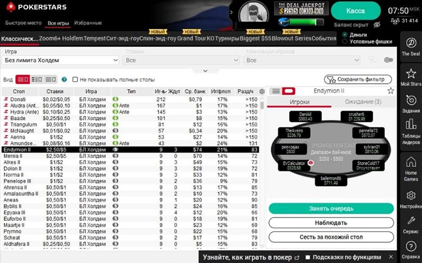Click the Касса button
Screen dimensions: 422x263
(x=356, y=11)
